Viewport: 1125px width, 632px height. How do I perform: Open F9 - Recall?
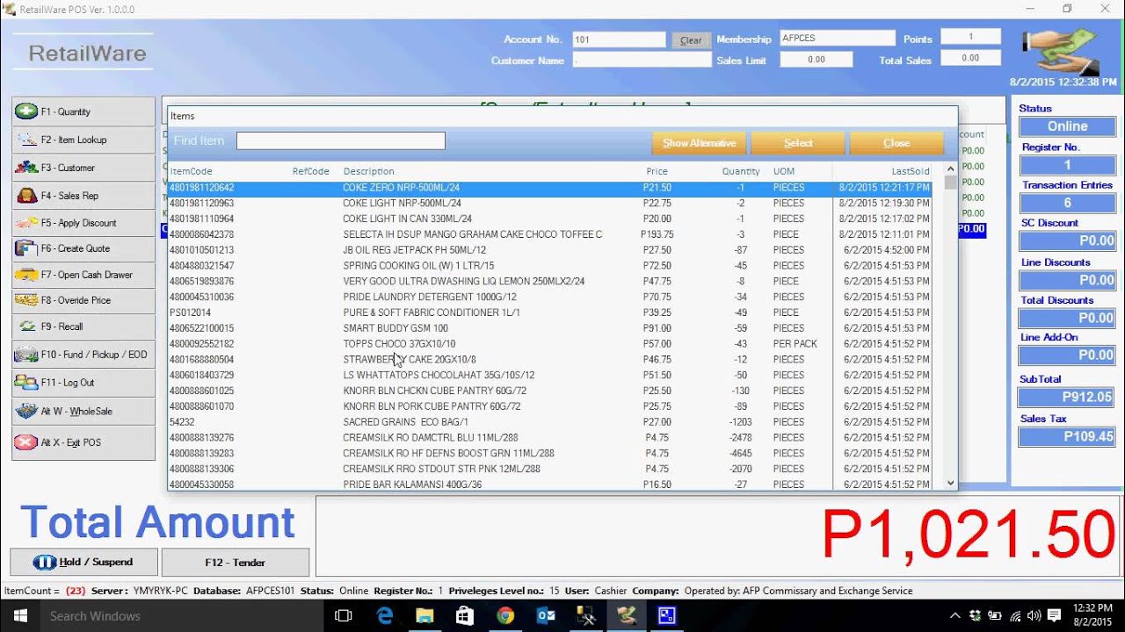(83, 327)
